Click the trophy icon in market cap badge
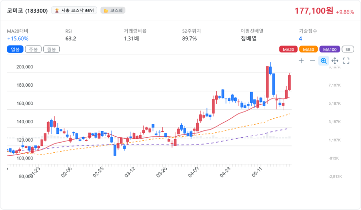The image size is (361, 210). pyautogui.click(x=57, y=11)
